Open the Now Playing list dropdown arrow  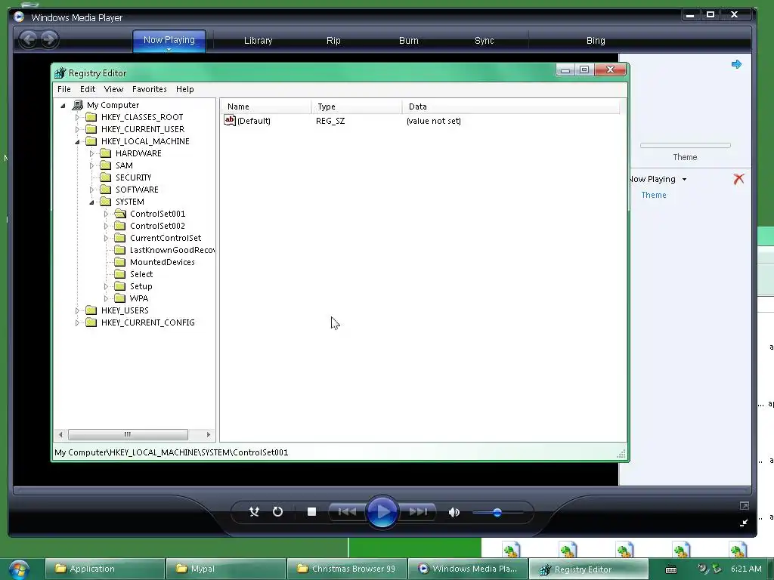coord(684,180)
